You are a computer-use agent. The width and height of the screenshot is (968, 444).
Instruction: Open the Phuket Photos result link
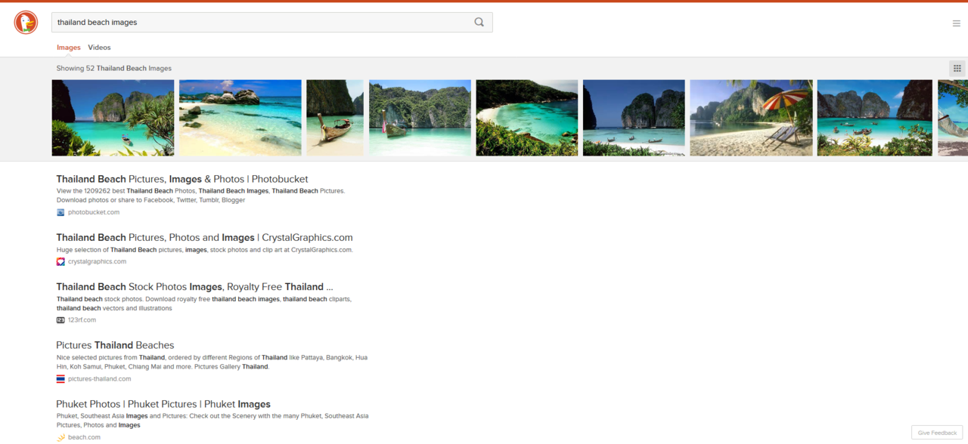coord(163,404)
